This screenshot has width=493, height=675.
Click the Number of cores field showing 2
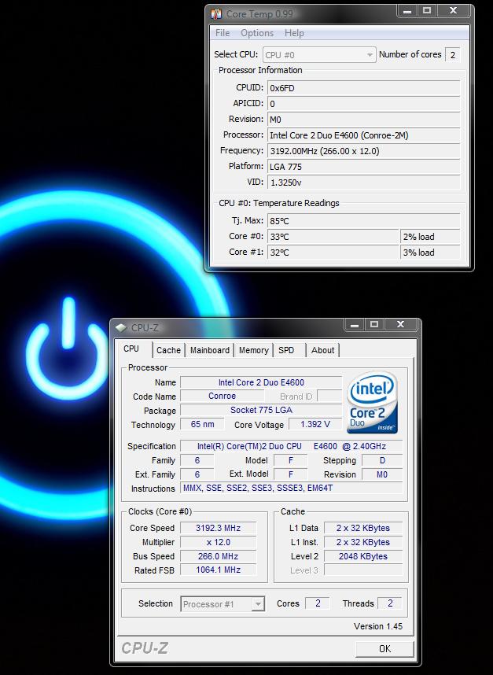[453, 55]
